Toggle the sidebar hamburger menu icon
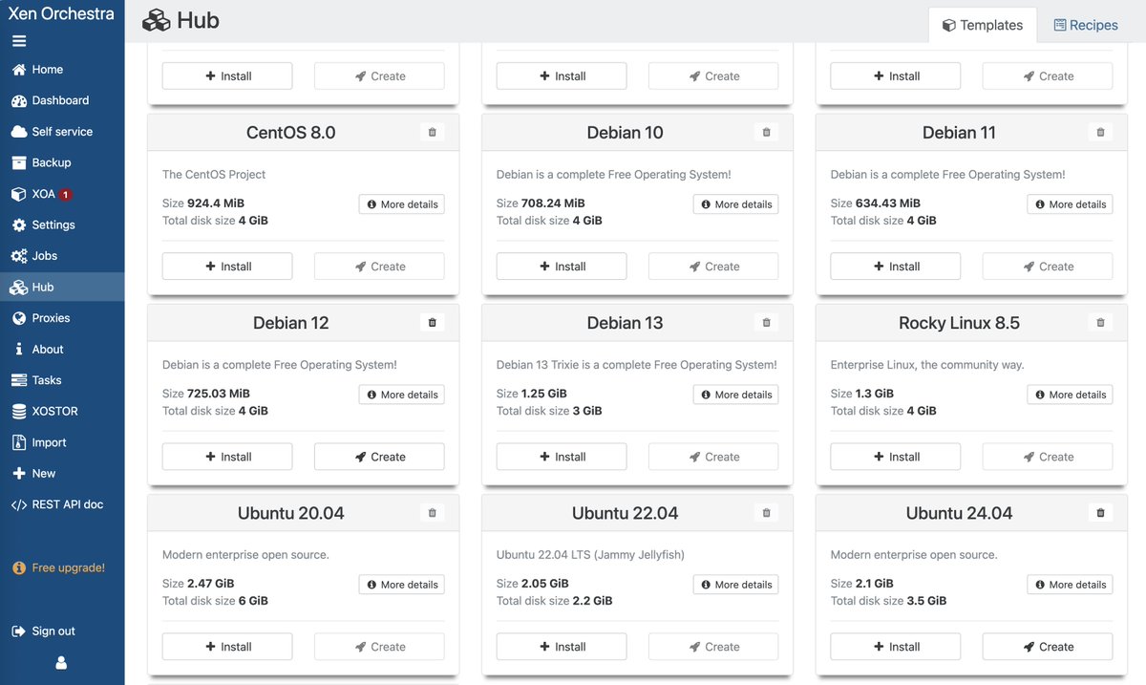The width and height of the screenshot is (1146, 685). [x=19, y=41]
